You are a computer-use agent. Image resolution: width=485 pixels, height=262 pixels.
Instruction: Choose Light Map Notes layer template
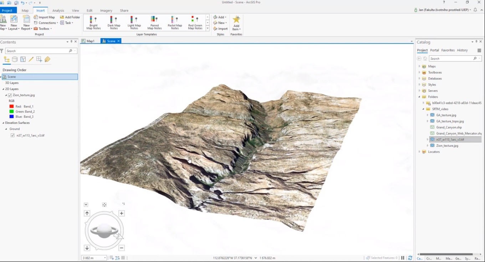(x=134, y=23)
